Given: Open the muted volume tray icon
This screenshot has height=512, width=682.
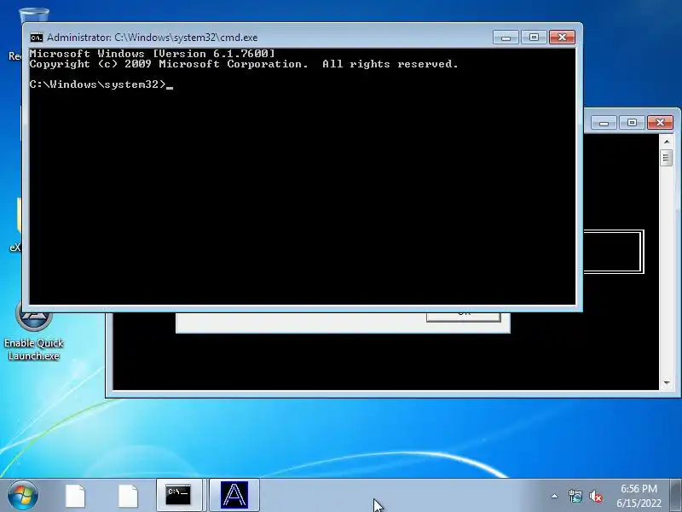Looking at the screenshot, I should click(x=595, y=496).
